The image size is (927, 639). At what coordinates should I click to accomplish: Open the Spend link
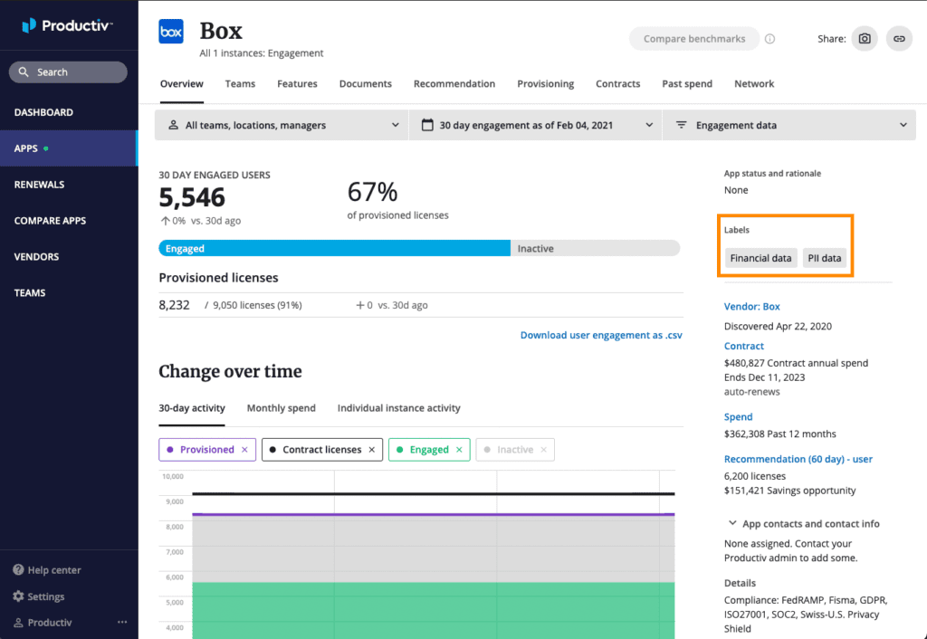click(x=739, y=417)
